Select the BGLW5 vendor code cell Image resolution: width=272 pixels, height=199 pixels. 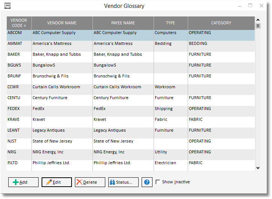(19, 68)
